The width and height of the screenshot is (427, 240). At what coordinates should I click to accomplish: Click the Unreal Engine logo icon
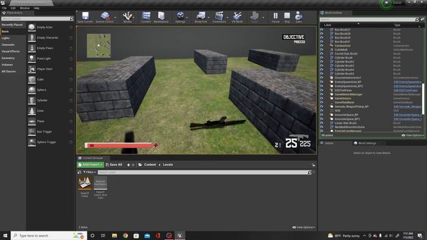pyautogui.click(x=3, y=3)
